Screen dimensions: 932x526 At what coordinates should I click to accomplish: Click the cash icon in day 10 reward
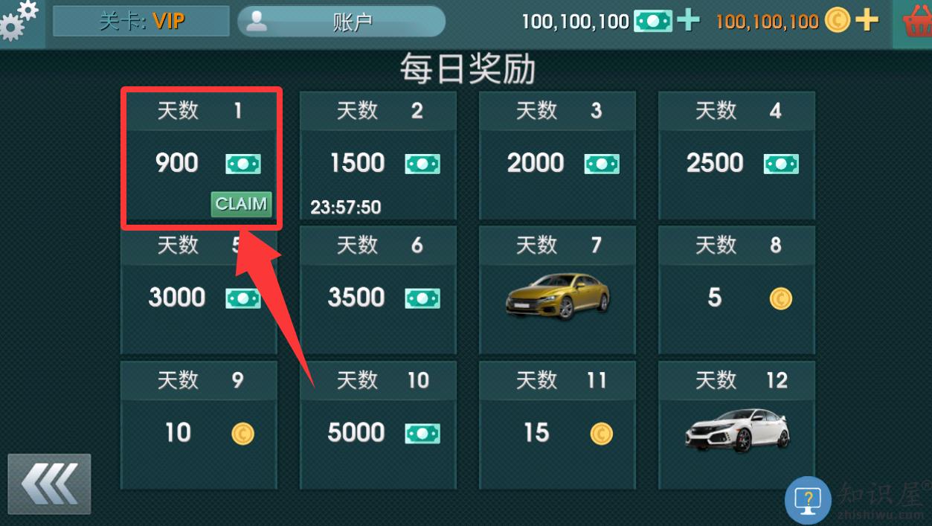tap(422, 433)
